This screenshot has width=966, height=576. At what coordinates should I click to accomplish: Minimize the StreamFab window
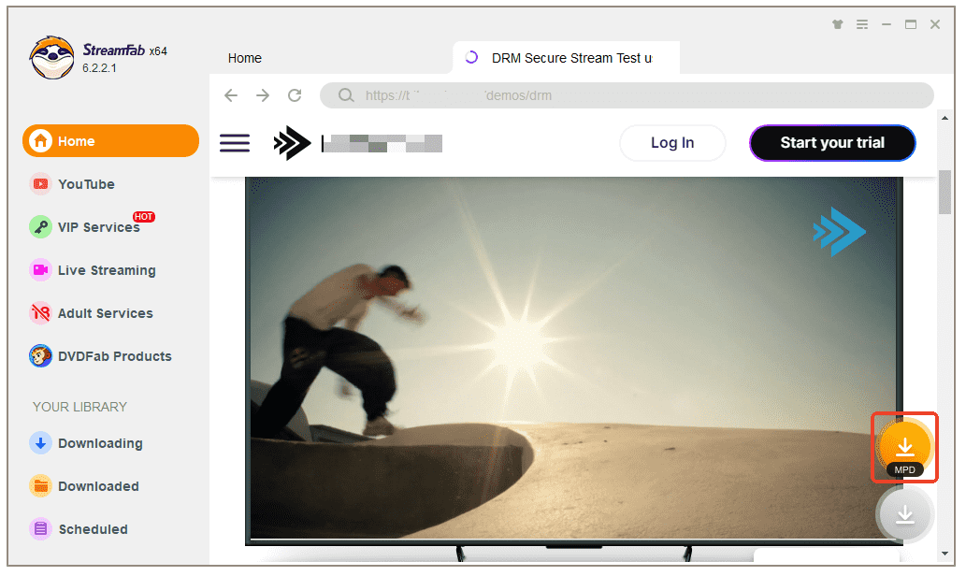886,24
